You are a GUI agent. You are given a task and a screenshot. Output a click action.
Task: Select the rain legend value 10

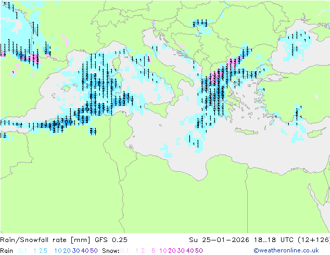(58, 251)
